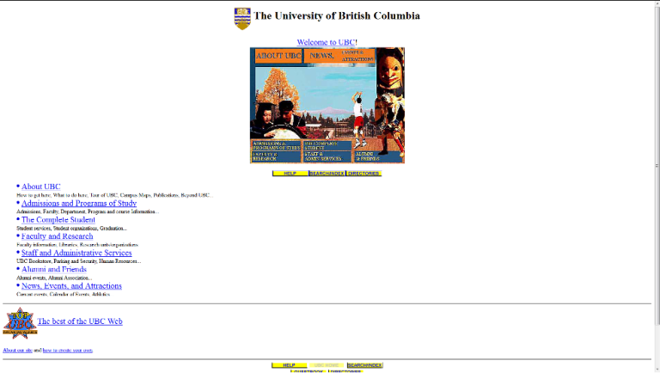Open The best of the UBC Web link

pyautogui.click(x=80, y=321)
